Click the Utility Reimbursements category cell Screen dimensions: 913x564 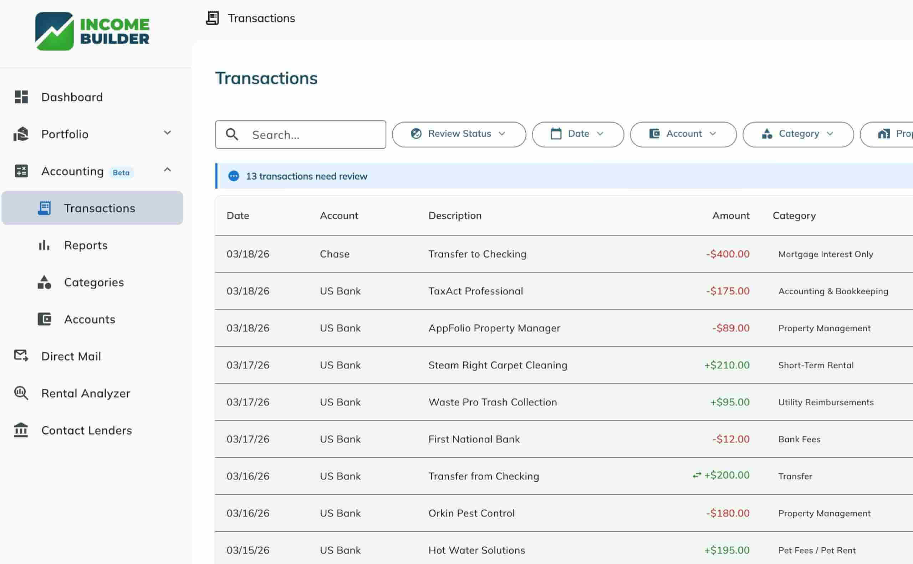tap(826, 402)
